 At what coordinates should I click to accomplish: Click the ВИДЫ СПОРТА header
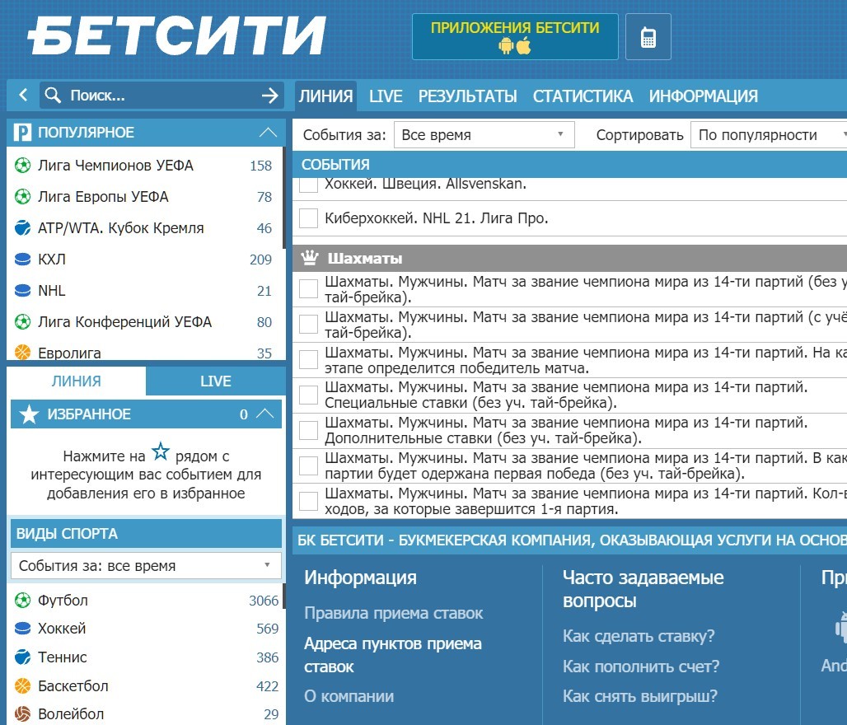[x=146, y=534]
